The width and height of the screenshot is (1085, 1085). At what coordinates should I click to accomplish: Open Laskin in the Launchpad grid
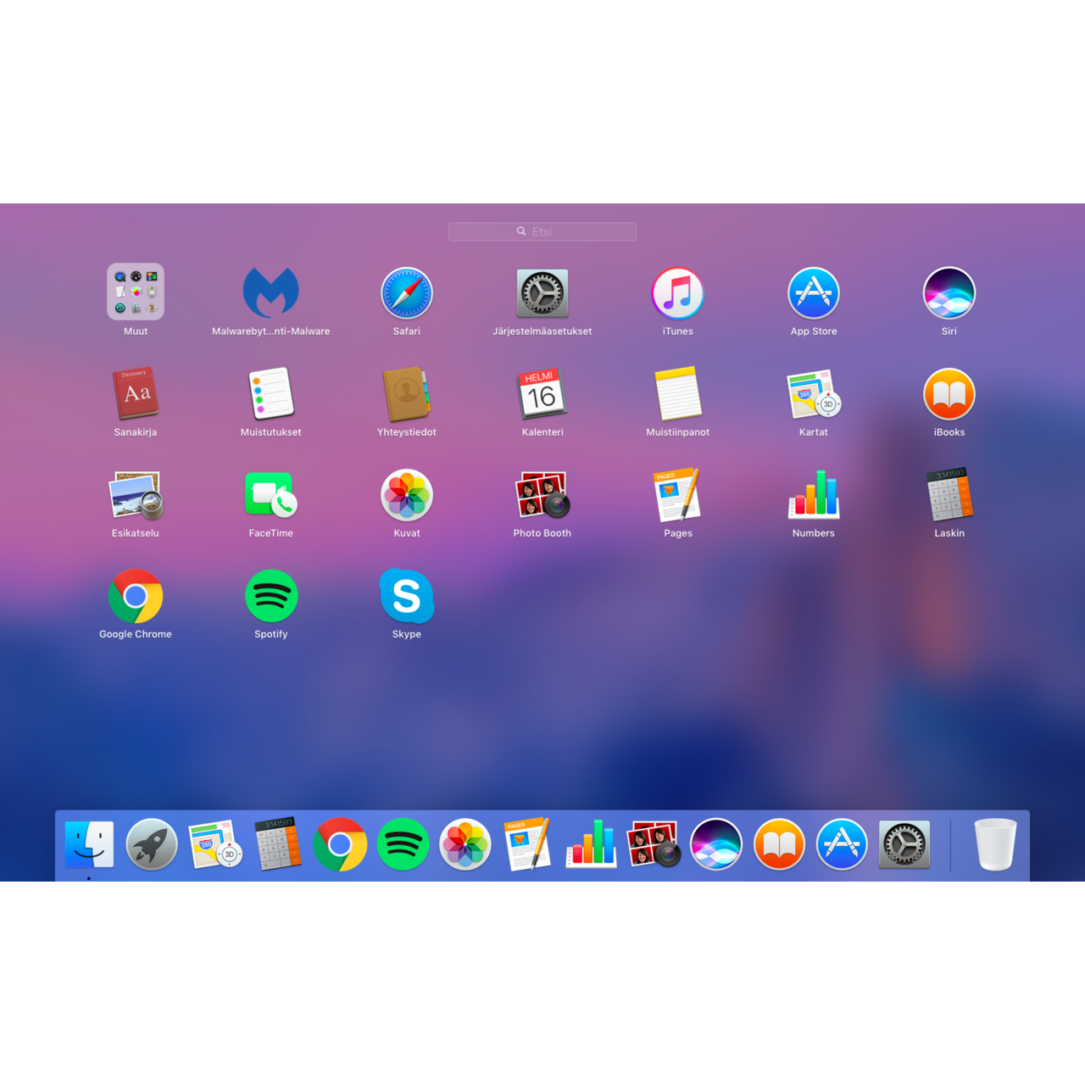click(949, 495)
